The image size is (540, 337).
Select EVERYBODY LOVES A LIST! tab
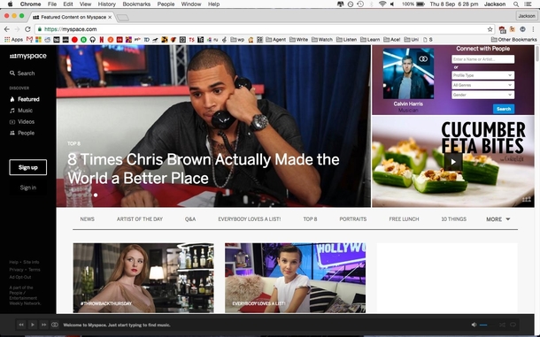[x=249, y=219]
